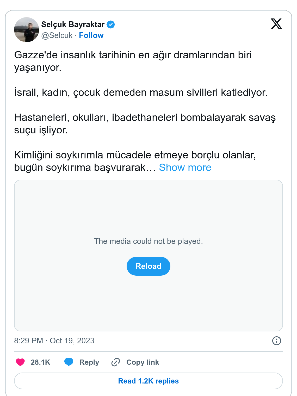The width and height of the screenshot is (297, 396).
Task: Select the Copy link text
Action: click(x=143, y=362)
